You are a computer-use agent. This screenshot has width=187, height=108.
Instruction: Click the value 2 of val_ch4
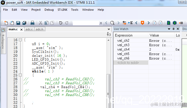point(150,49)
